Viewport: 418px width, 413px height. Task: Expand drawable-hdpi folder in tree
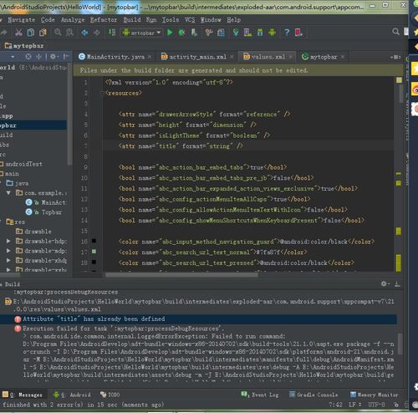(x=8, y=241)
